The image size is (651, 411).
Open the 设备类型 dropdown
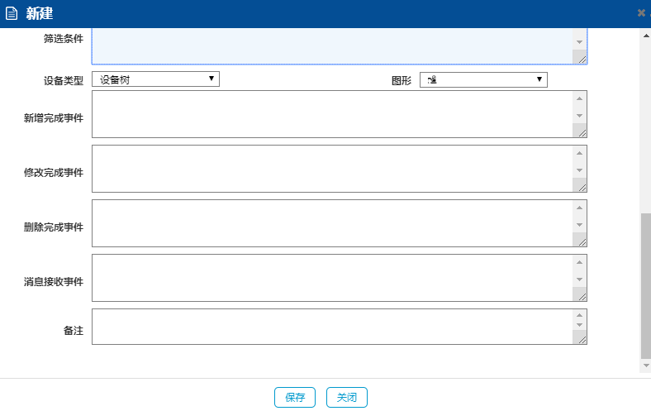pos(155,79)
